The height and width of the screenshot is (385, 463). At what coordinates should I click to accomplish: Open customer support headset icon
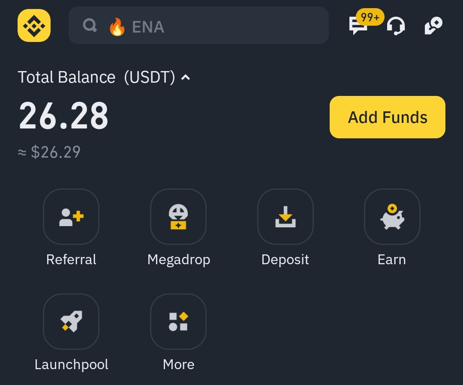pyautogui.click(x=396, y=26)
